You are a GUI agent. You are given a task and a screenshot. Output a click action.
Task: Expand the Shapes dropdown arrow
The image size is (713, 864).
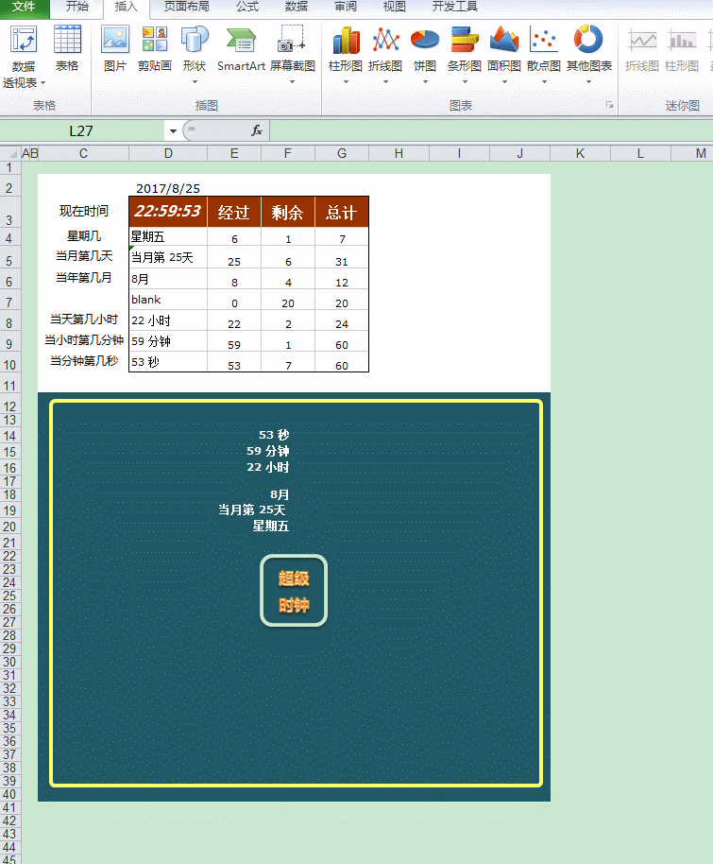point(195,82)
